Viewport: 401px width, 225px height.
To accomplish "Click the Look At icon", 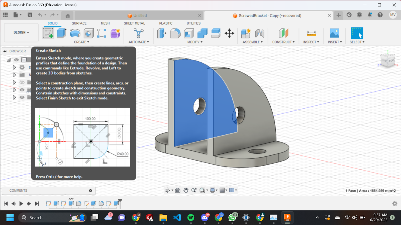I will [x=178, y=190].
